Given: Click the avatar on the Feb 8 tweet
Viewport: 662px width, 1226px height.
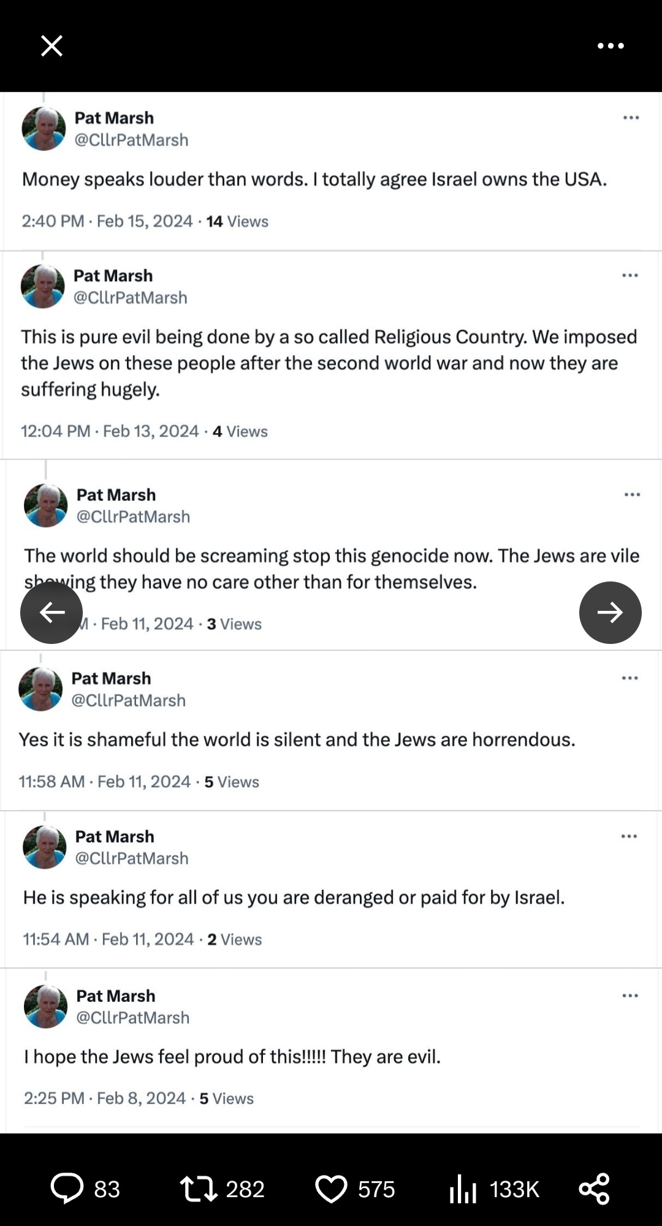Looking at the screenshot, I should pyautogui.click(x=45, y=1007).
